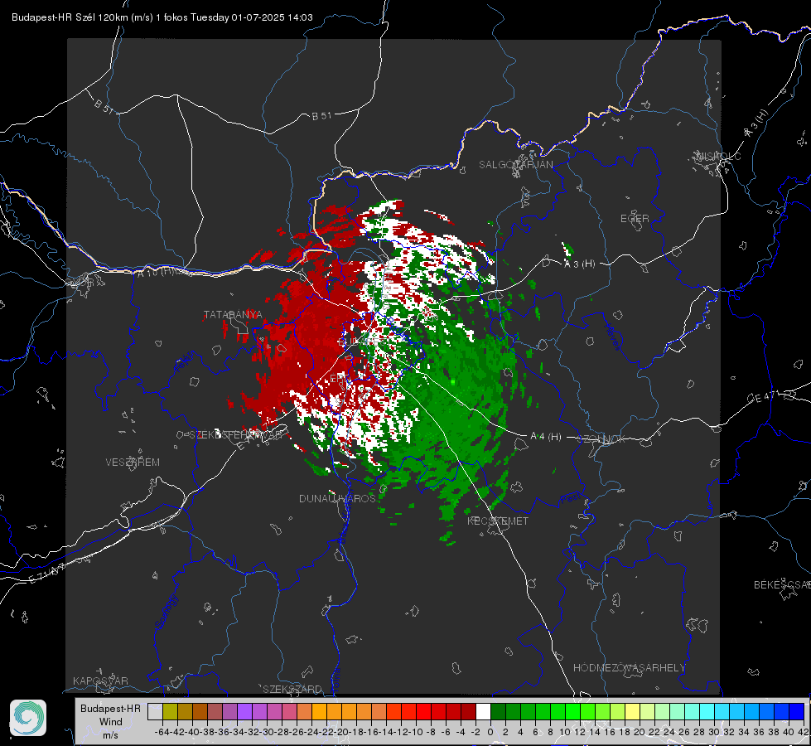This screenshot has height=746, width=811.
Task: Pick the white legend swatch between -2 and 0
Action: pyautogui.click(x=483, y=711)
